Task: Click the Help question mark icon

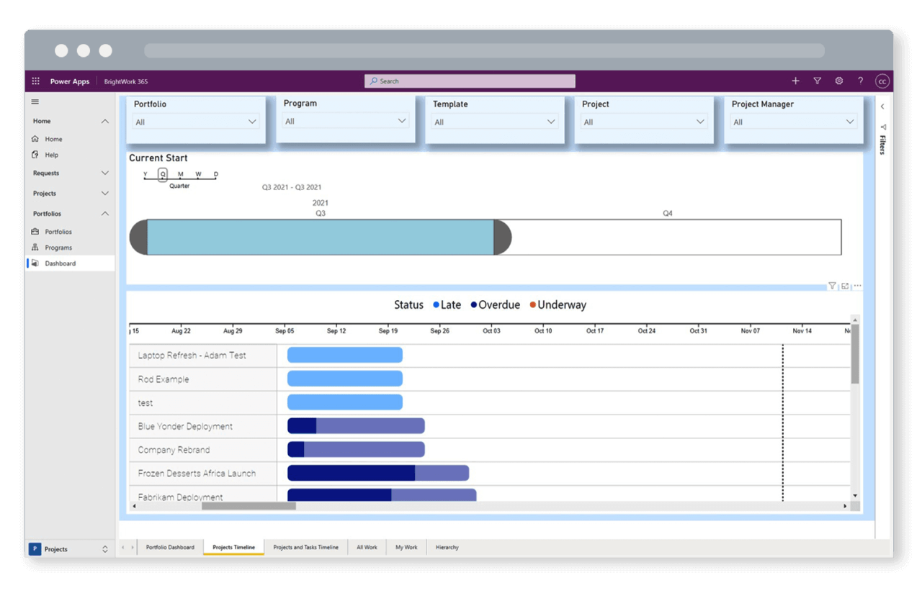Action: [x=860, y=81]
